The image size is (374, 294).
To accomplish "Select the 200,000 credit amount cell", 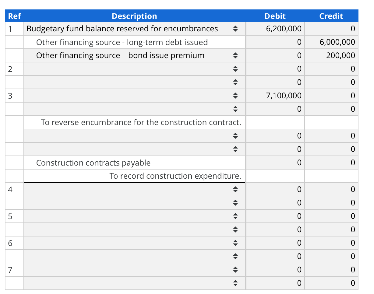I will pyautogui.click(x=331, y=55).
